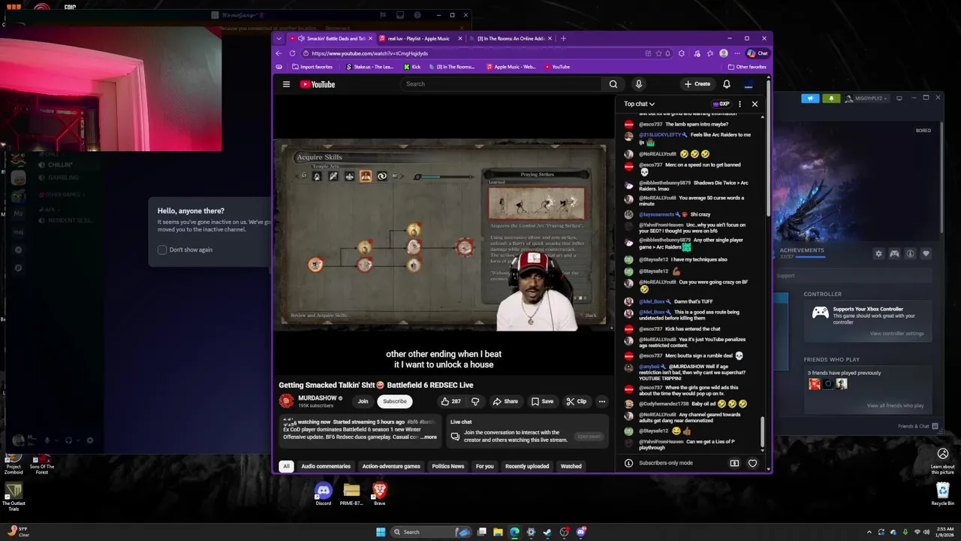Add this page to favorites star
This screenshot has width=961, height=541.
658,53
